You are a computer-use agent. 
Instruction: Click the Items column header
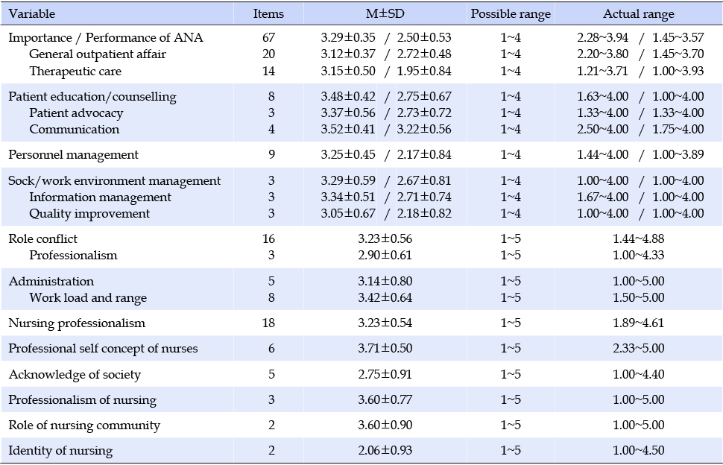[268, 14]
